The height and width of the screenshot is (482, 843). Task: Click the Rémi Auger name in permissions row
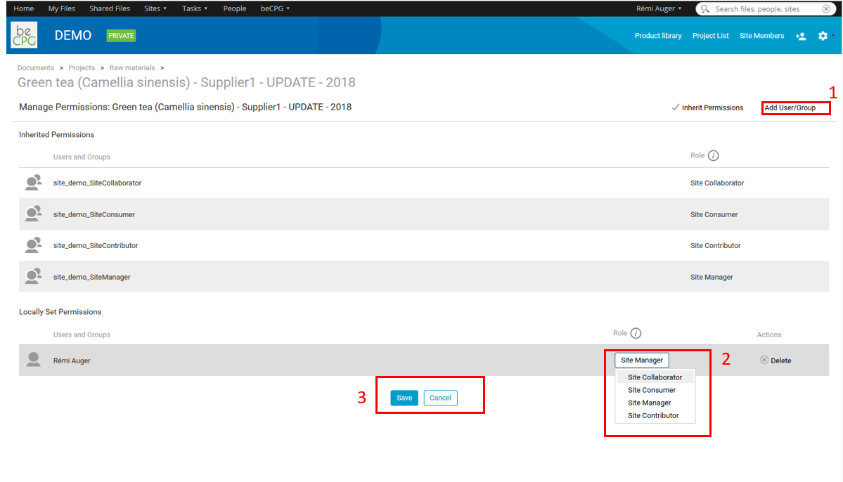point(72,360)
